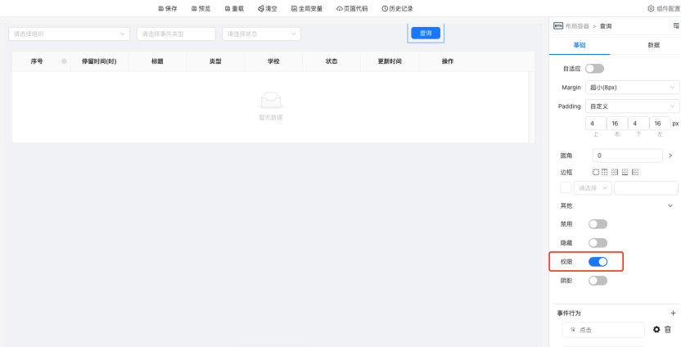Disable the 权限 permission switch
The width and height of the screenshot is (681, 347).
pos(598,262)
